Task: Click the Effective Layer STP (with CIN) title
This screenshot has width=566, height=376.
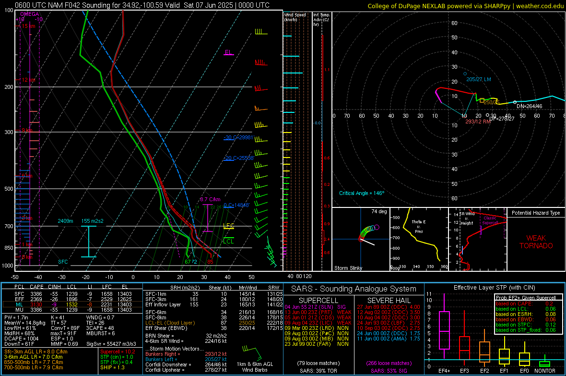Action: coord(495,288)
